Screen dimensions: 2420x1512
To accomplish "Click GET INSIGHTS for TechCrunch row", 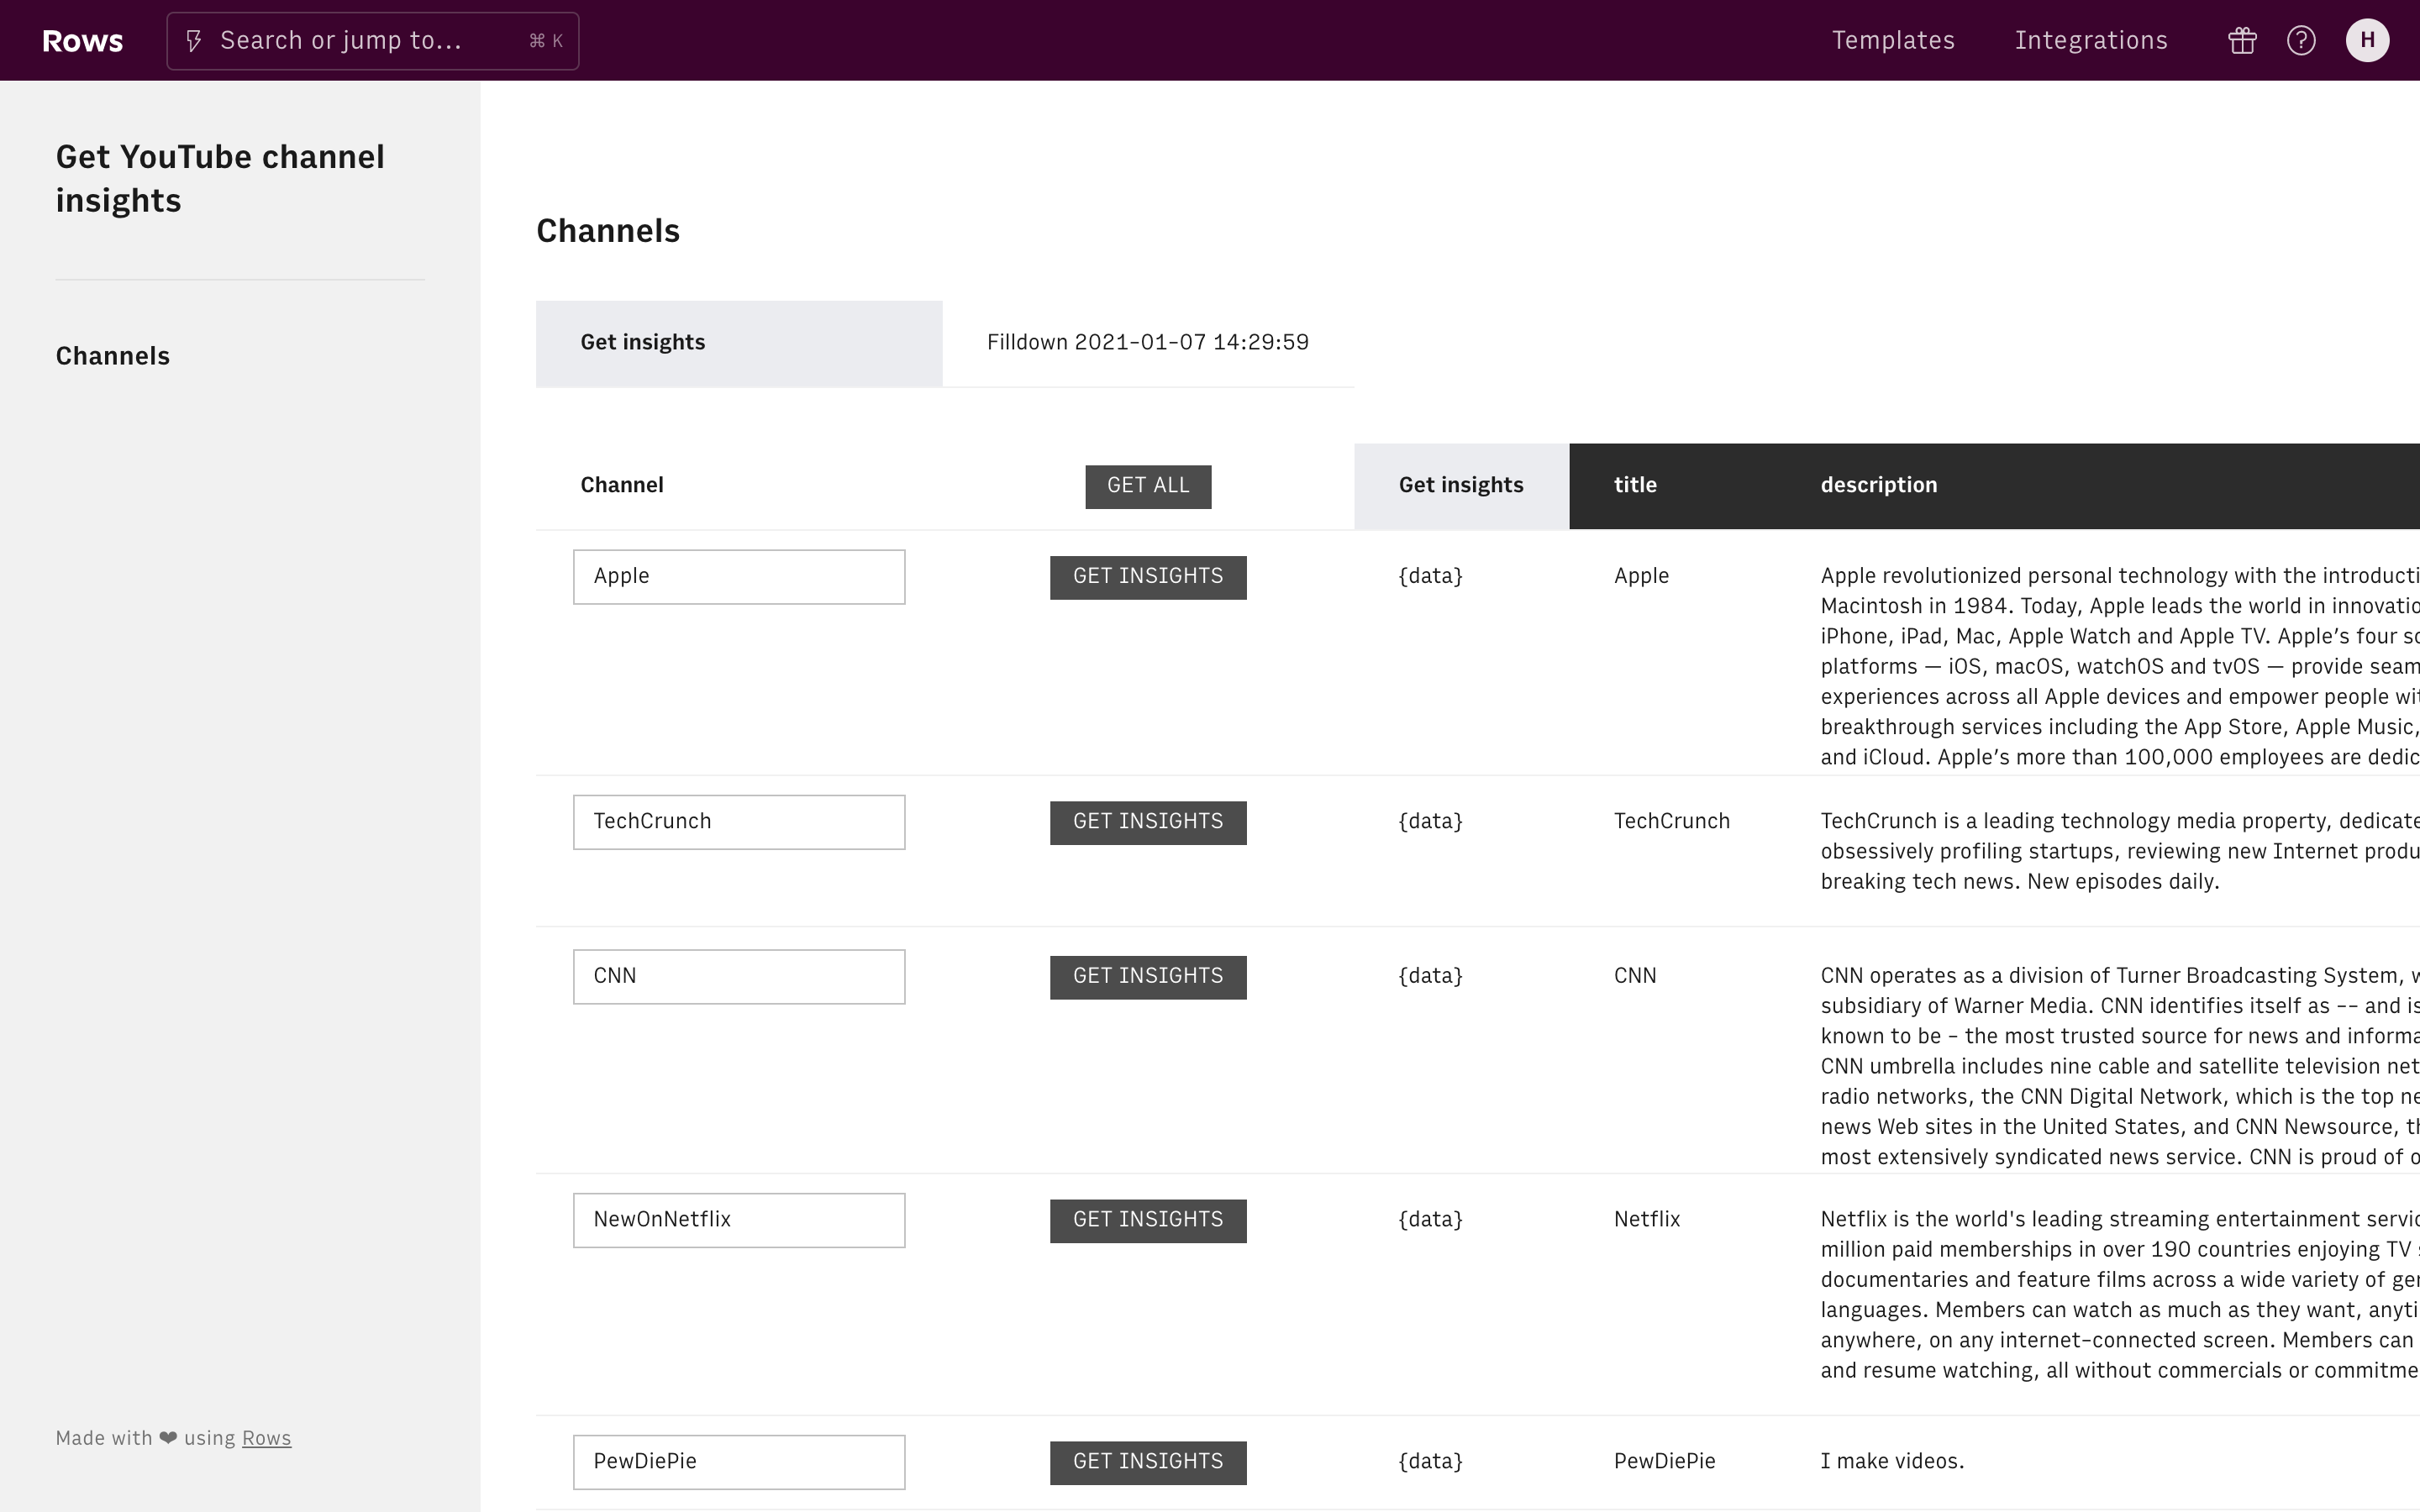I will click(1147, 822).
